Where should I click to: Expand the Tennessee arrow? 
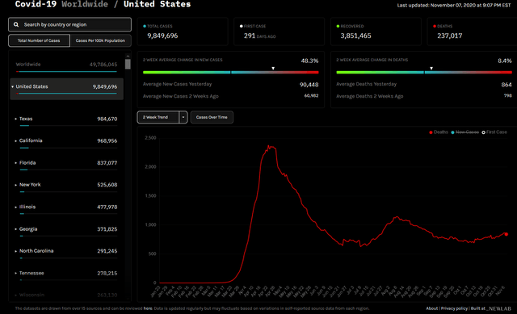16,273
